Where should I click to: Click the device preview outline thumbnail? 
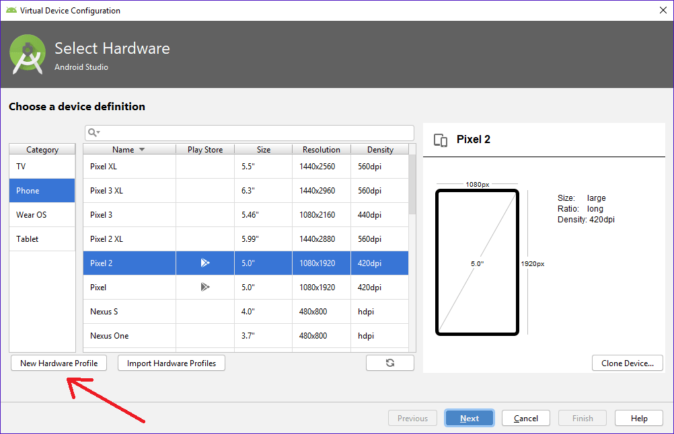coord(477,262)
